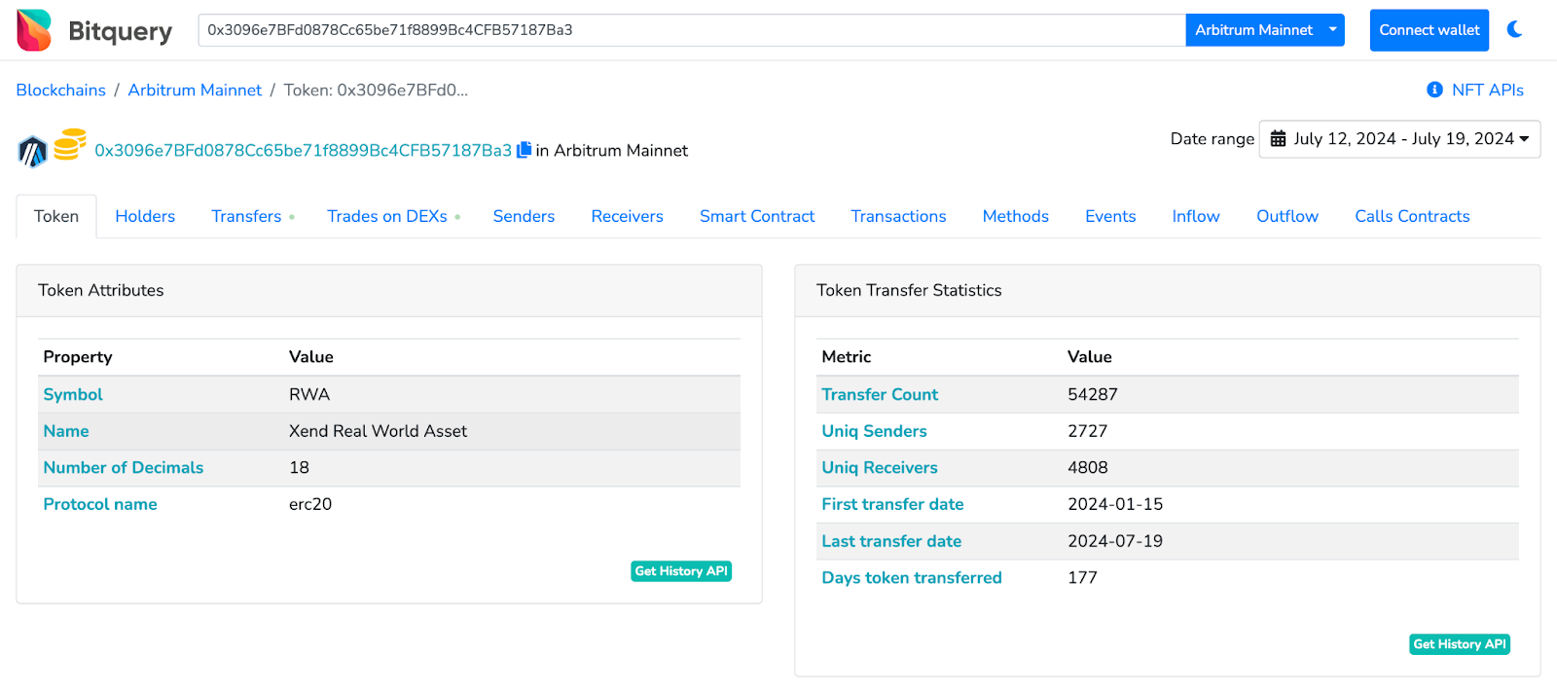This screenshot has width=1557, height=690.
Task: Expand the Arbitrum Mainnet network dropdown arrow
Action: pos(1333,30)
